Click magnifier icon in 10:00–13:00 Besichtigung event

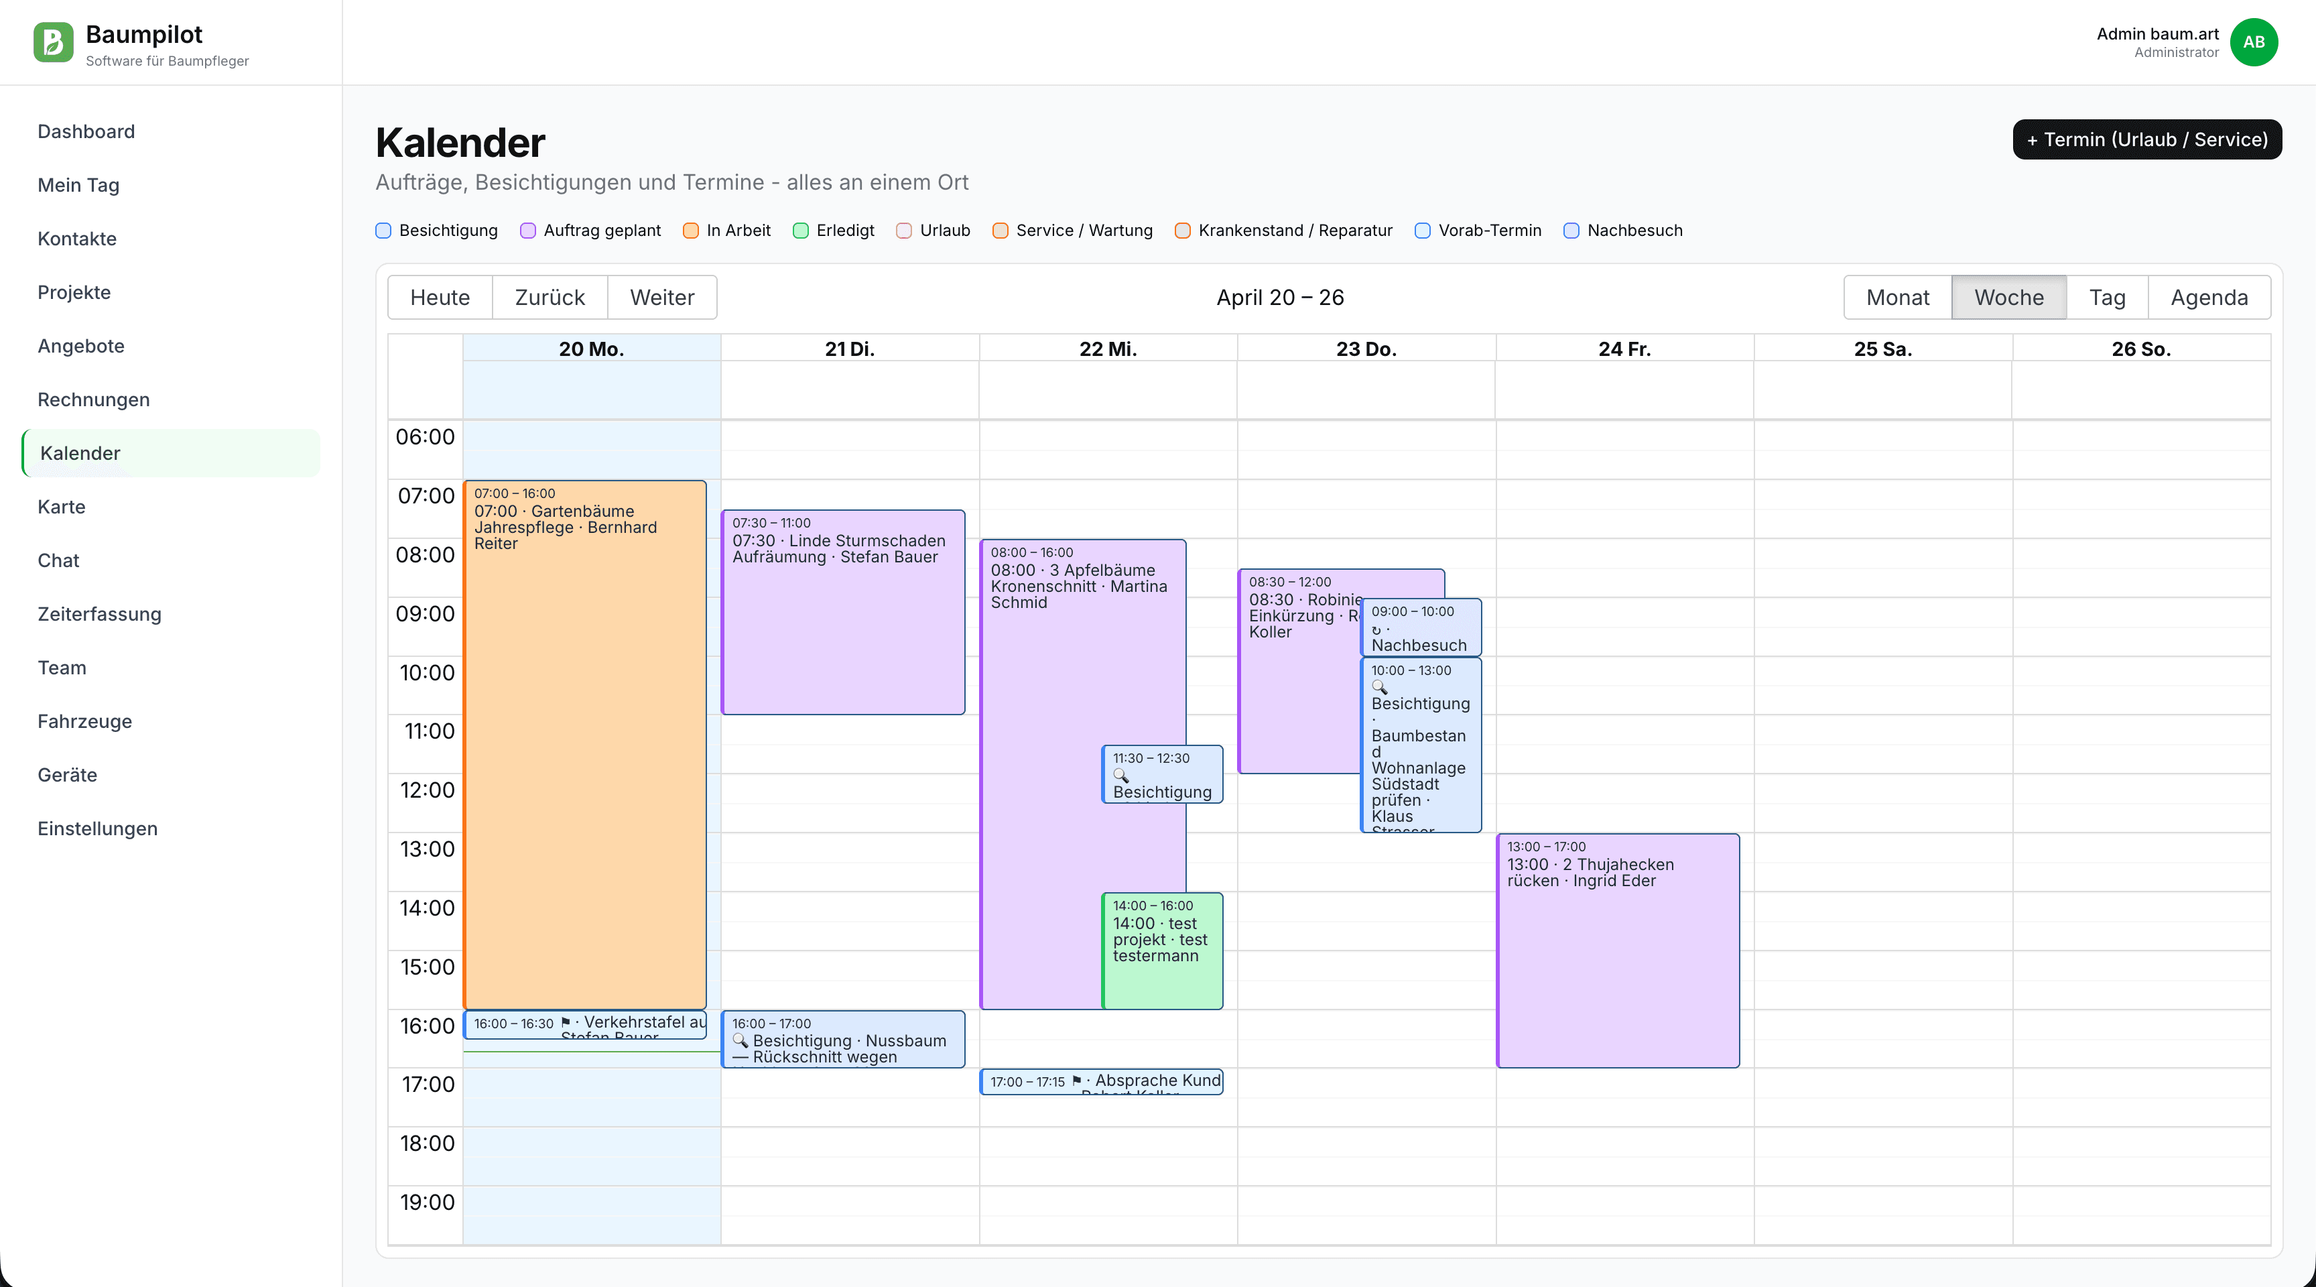(1379, 687)
